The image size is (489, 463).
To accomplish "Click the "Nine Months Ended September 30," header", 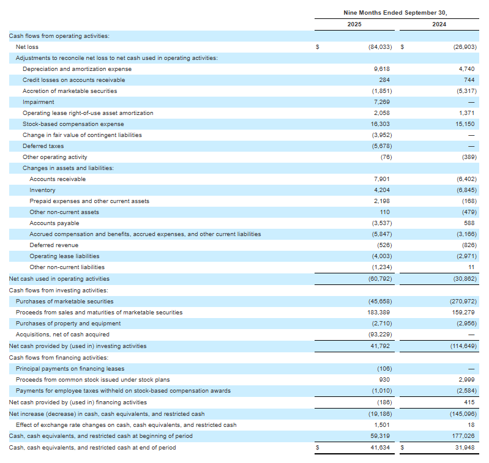I will [x=396, y=12].
